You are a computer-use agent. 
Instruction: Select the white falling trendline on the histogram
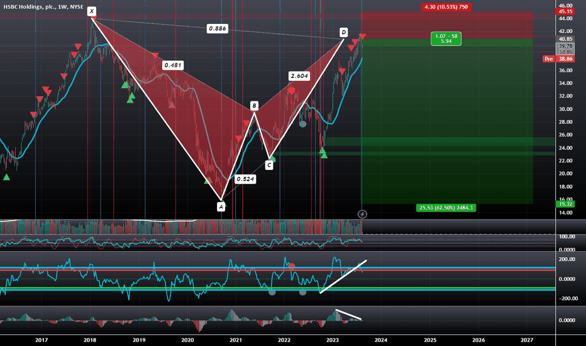(348, 314)
